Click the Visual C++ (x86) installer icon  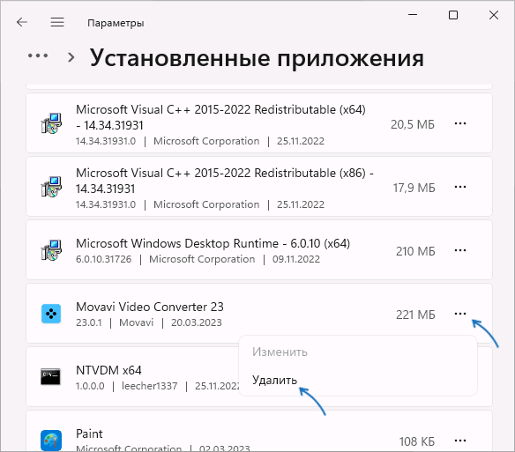(x=51, y=187)
